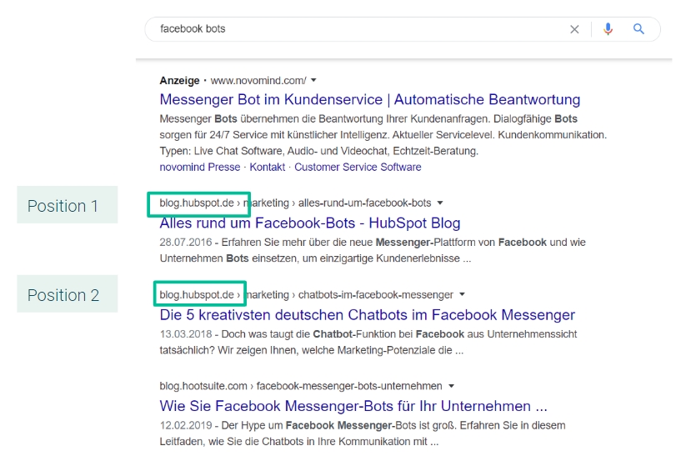Click the date 13.03.2018 in the snippet
This screenshot has height=456, width=686.
(x=186, y=334)
